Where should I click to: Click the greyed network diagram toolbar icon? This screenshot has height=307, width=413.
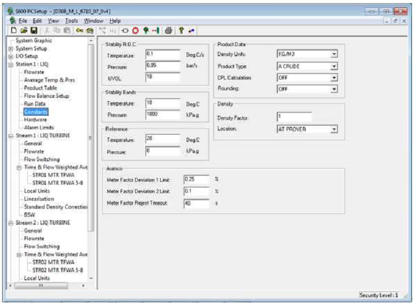102,31
